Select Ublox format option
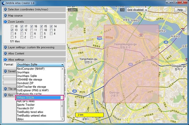 click(39, 119)
